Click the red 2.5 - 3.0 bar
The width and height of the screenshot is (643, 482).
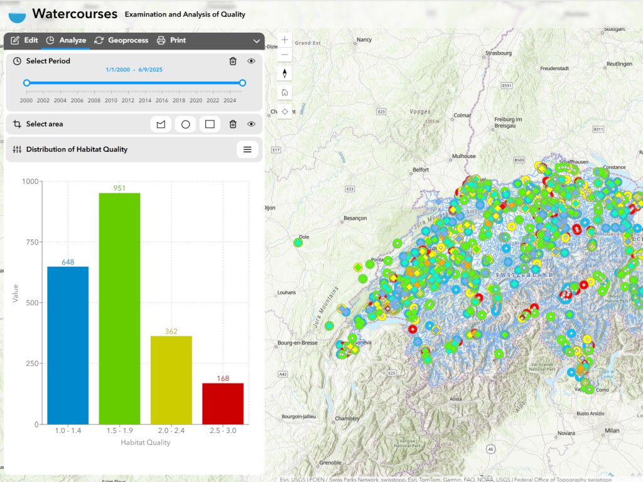pos(223,404)
